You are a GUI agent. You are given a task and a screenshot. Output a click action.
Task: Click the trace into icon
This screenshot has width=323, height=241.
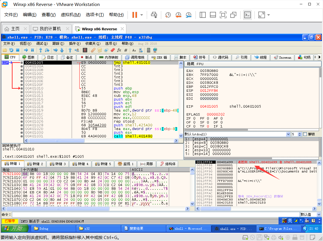click(56, 50)
